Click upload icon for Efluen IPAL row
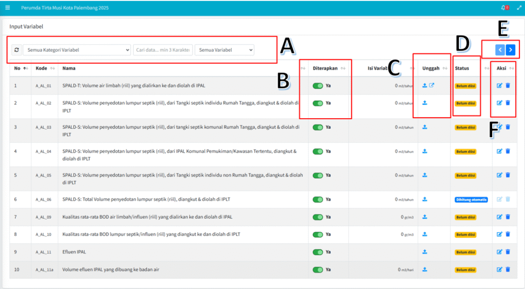525x289 pixels. click(x=425, y=252)
